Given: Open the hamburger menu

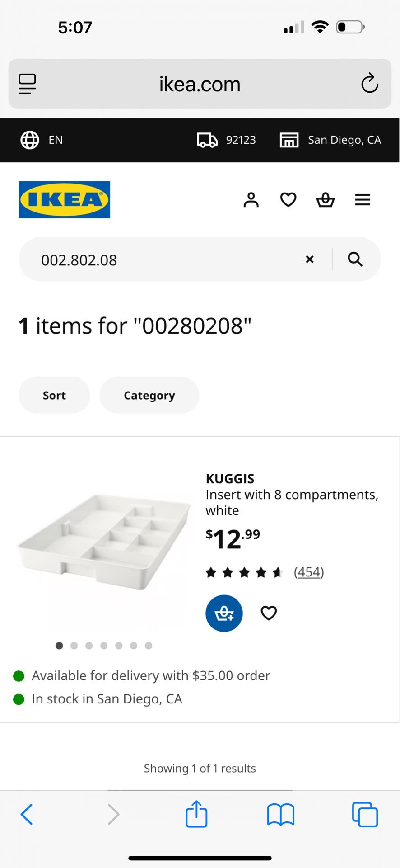Looking at the screenshot, I should (363, 199).
